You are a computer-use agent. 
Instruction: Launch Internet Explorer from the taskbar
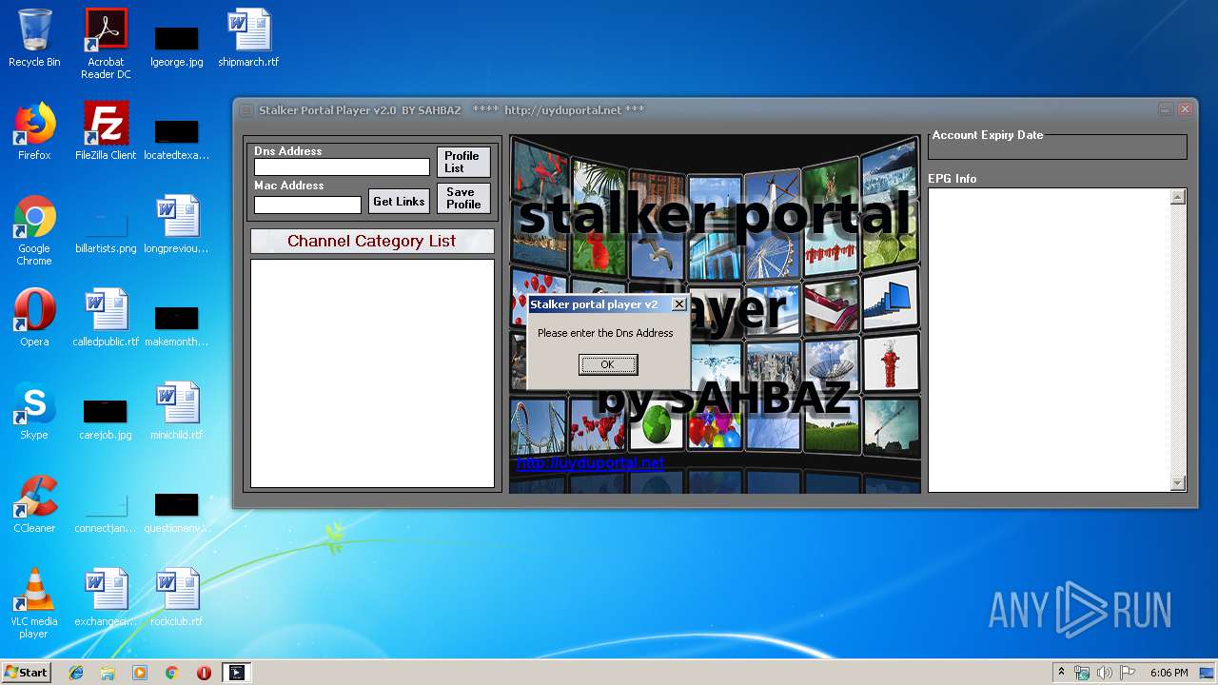coord(76,673)
